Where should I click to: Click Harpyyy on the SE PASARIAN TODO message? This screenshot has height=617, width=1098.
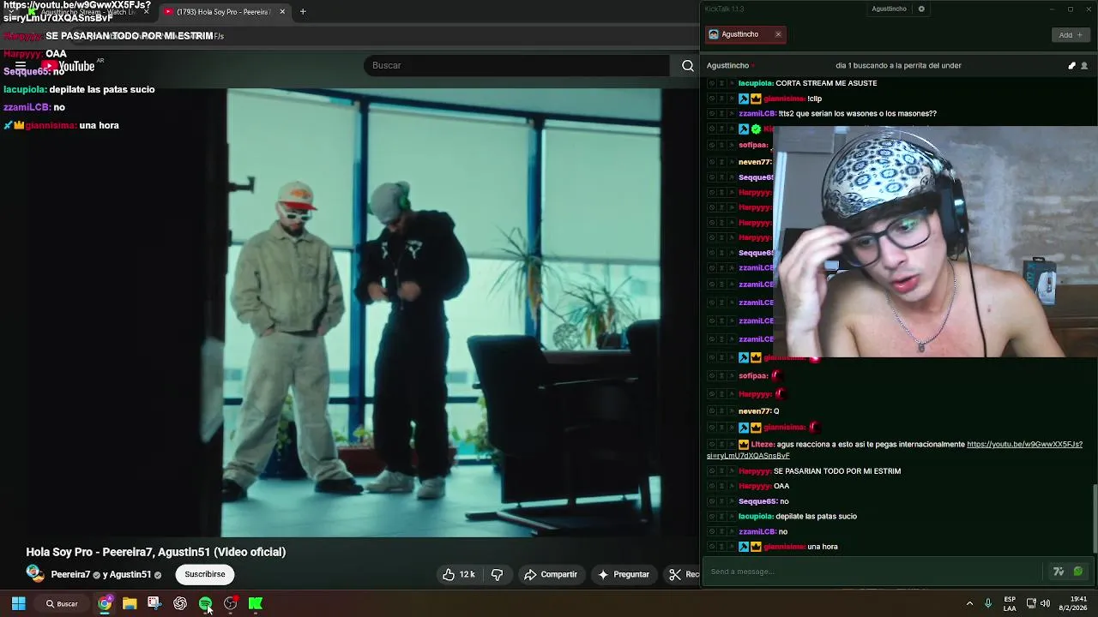click(x=755, y=471)
